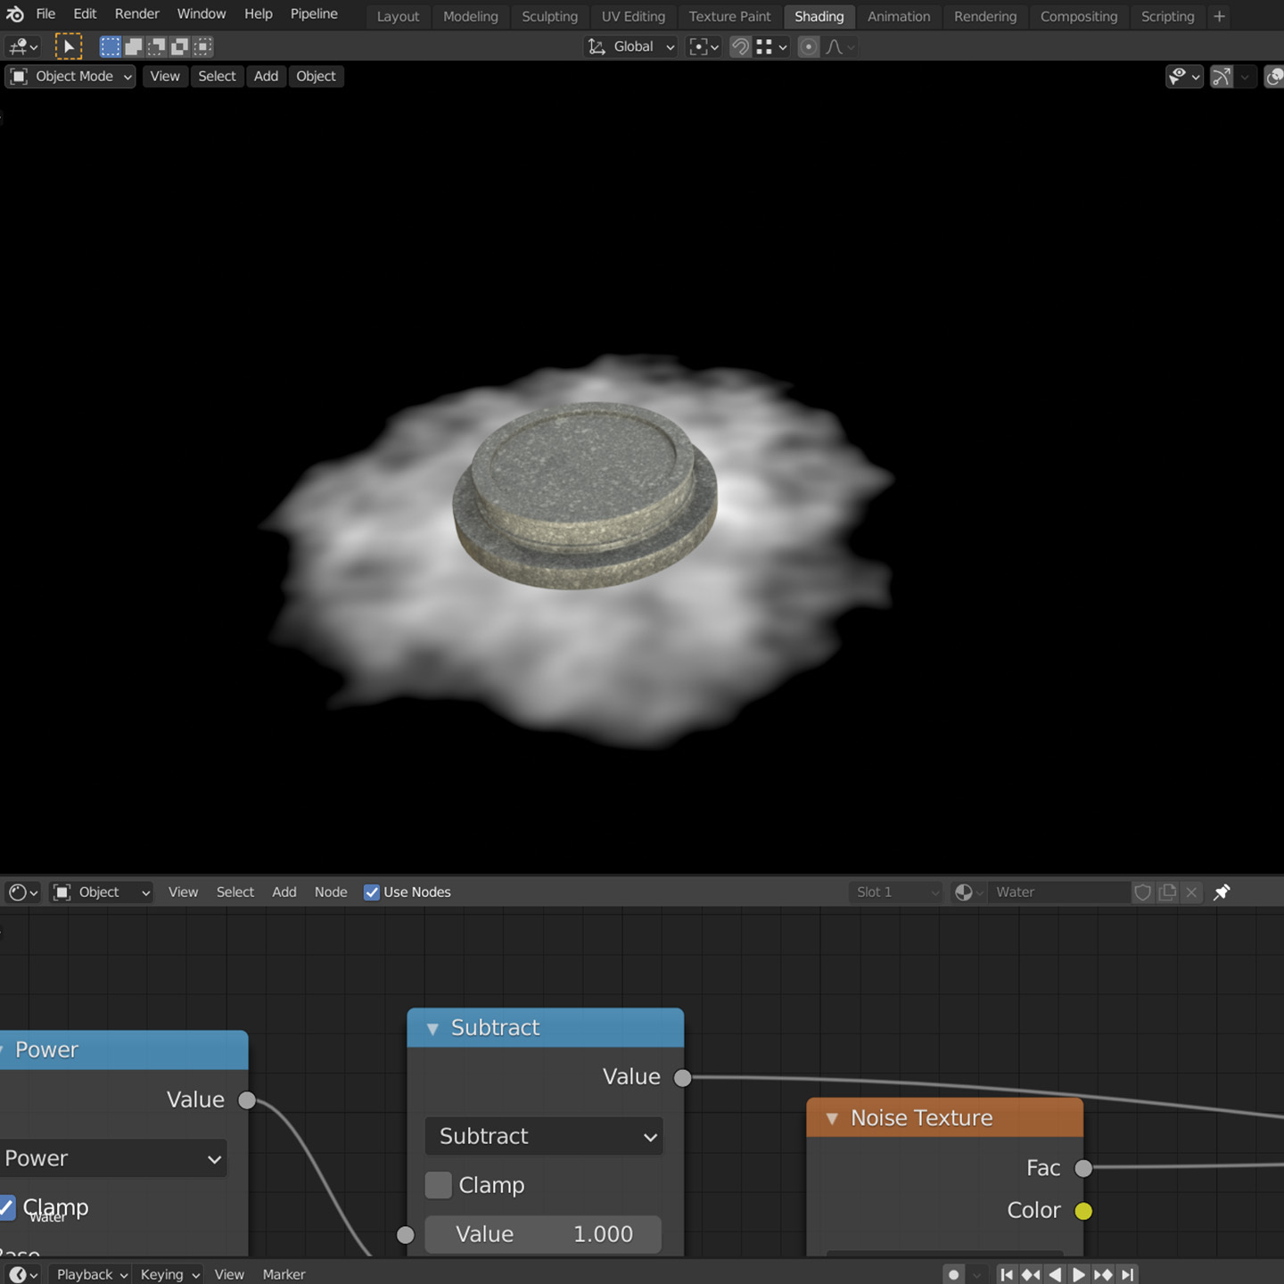Viewport: 1284px width, 1284px height.
Task: Click the snapping magnet icon
Action: point(740,46)
